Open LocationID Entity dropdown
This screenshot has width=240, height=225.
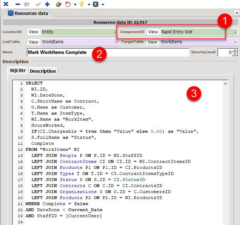[x=115, y=32]
